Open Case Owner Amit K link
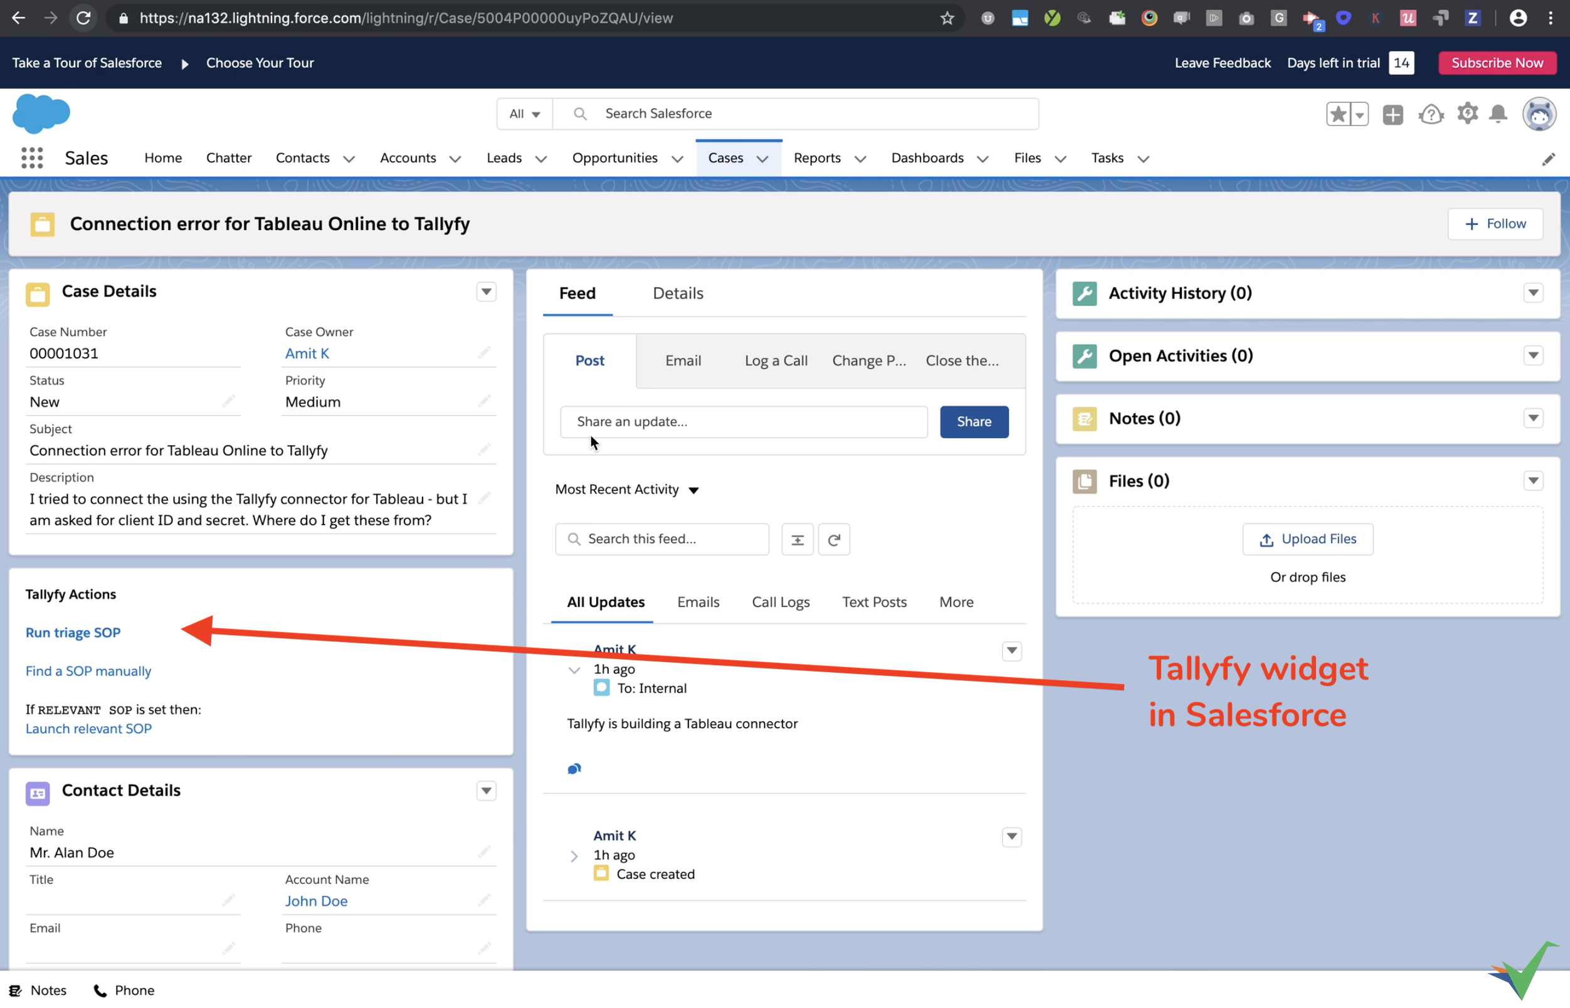The height and width of the screenshot is (1008, 1570). (x=307, y=354)
